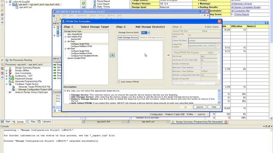The image size is (273, 153).
Task: Click the Cancel button in PROM File Formatter
Action: coord(200,107)
